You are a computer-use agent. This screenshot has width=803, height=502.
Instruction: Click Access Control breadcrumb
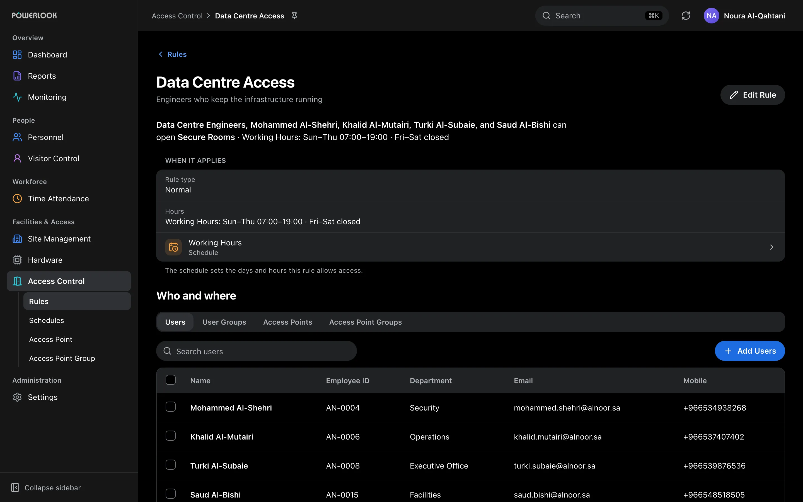177,16
